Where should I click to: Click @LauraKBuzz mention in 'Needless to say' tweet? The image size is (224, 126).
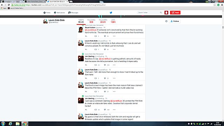105,59
